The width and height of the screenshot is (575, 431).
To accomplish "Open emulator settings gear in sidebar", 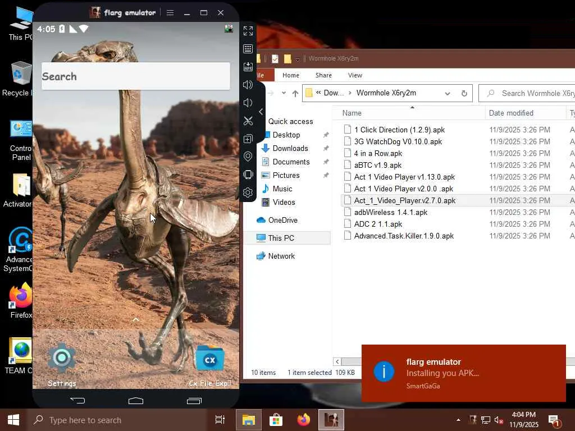I will 248,192.
